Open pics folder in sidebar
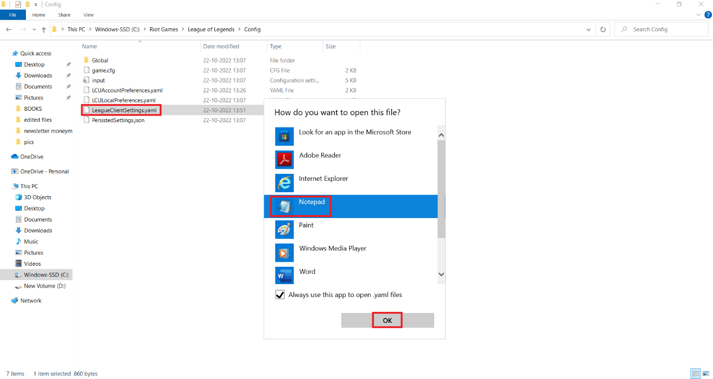713x379 pixels. [x=29, y=142]
